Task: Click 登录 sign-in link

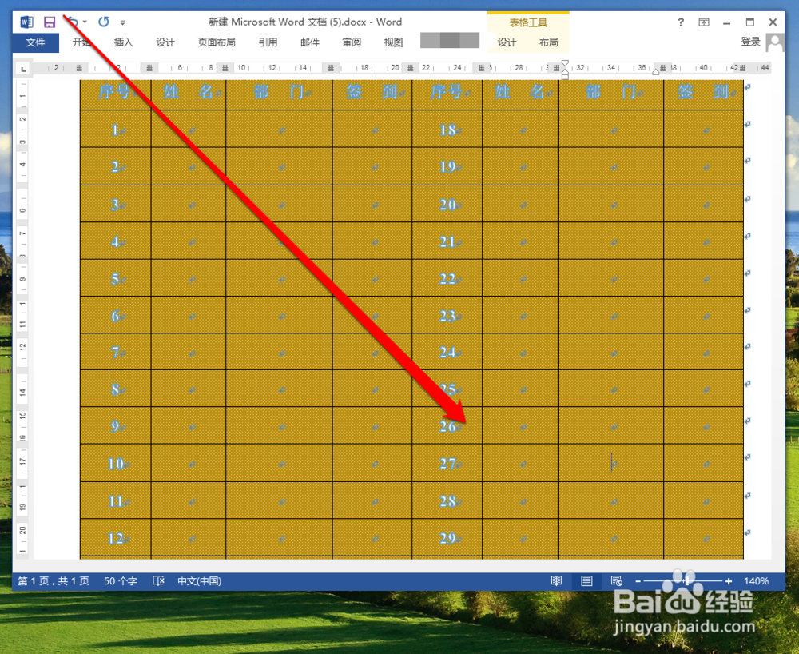Action: point(750,42)
